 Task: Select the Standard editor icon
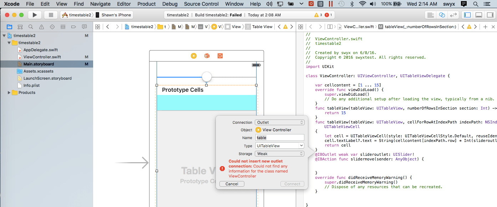[431, 15]
